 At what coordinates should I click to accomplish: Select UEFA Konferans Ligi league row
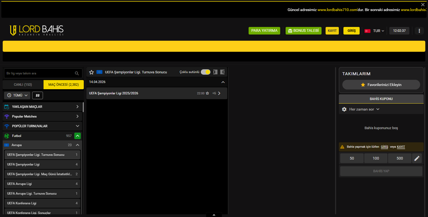pyautogui.click(x=42, y=203)
